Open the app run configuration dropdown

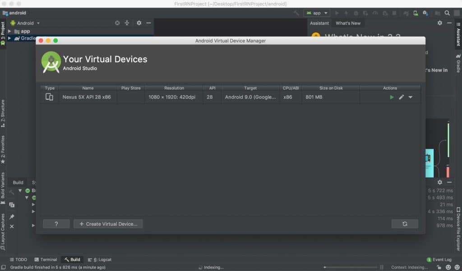click(x=317, y=13)
